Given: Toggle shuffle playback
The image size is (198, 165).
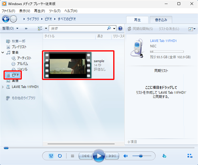Looking at the screenshot, I should coord(51,156).
